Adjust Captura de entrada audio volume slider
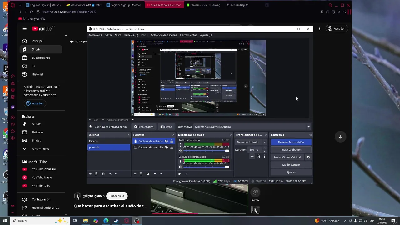This screenshot has width=400, height=225. (x=206, y=167)
